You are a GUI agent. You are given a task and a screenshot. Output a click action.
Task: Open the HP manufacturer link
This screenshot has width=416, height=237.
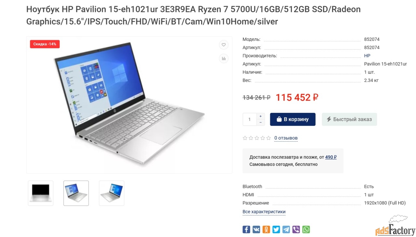(x=367, y=56)
